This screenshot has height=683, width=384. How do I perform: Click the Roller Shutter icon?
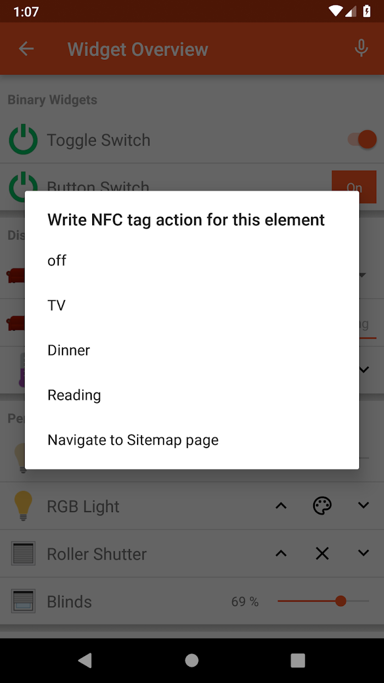tap(23, 553)
